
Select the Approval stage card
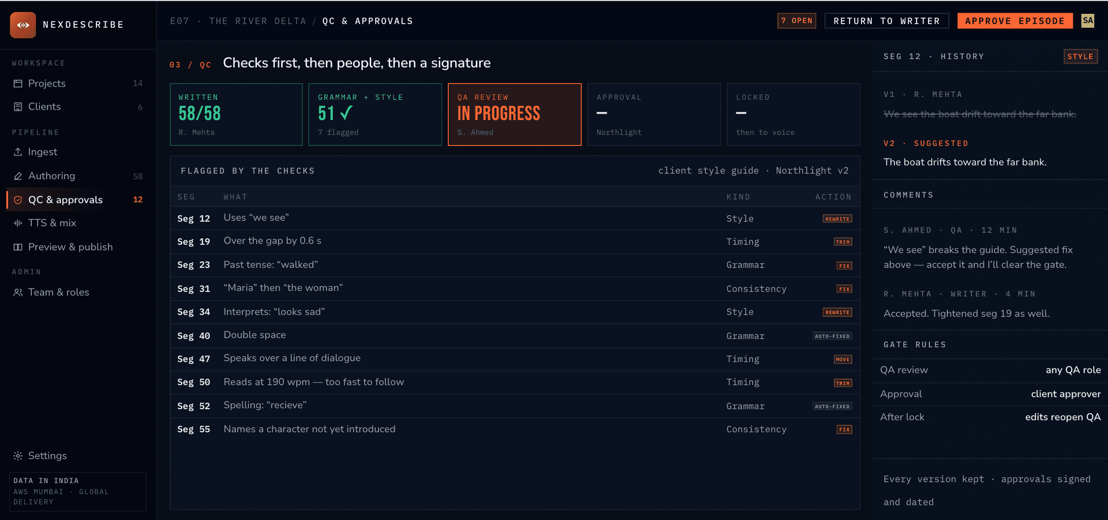[x=654, y=114]
